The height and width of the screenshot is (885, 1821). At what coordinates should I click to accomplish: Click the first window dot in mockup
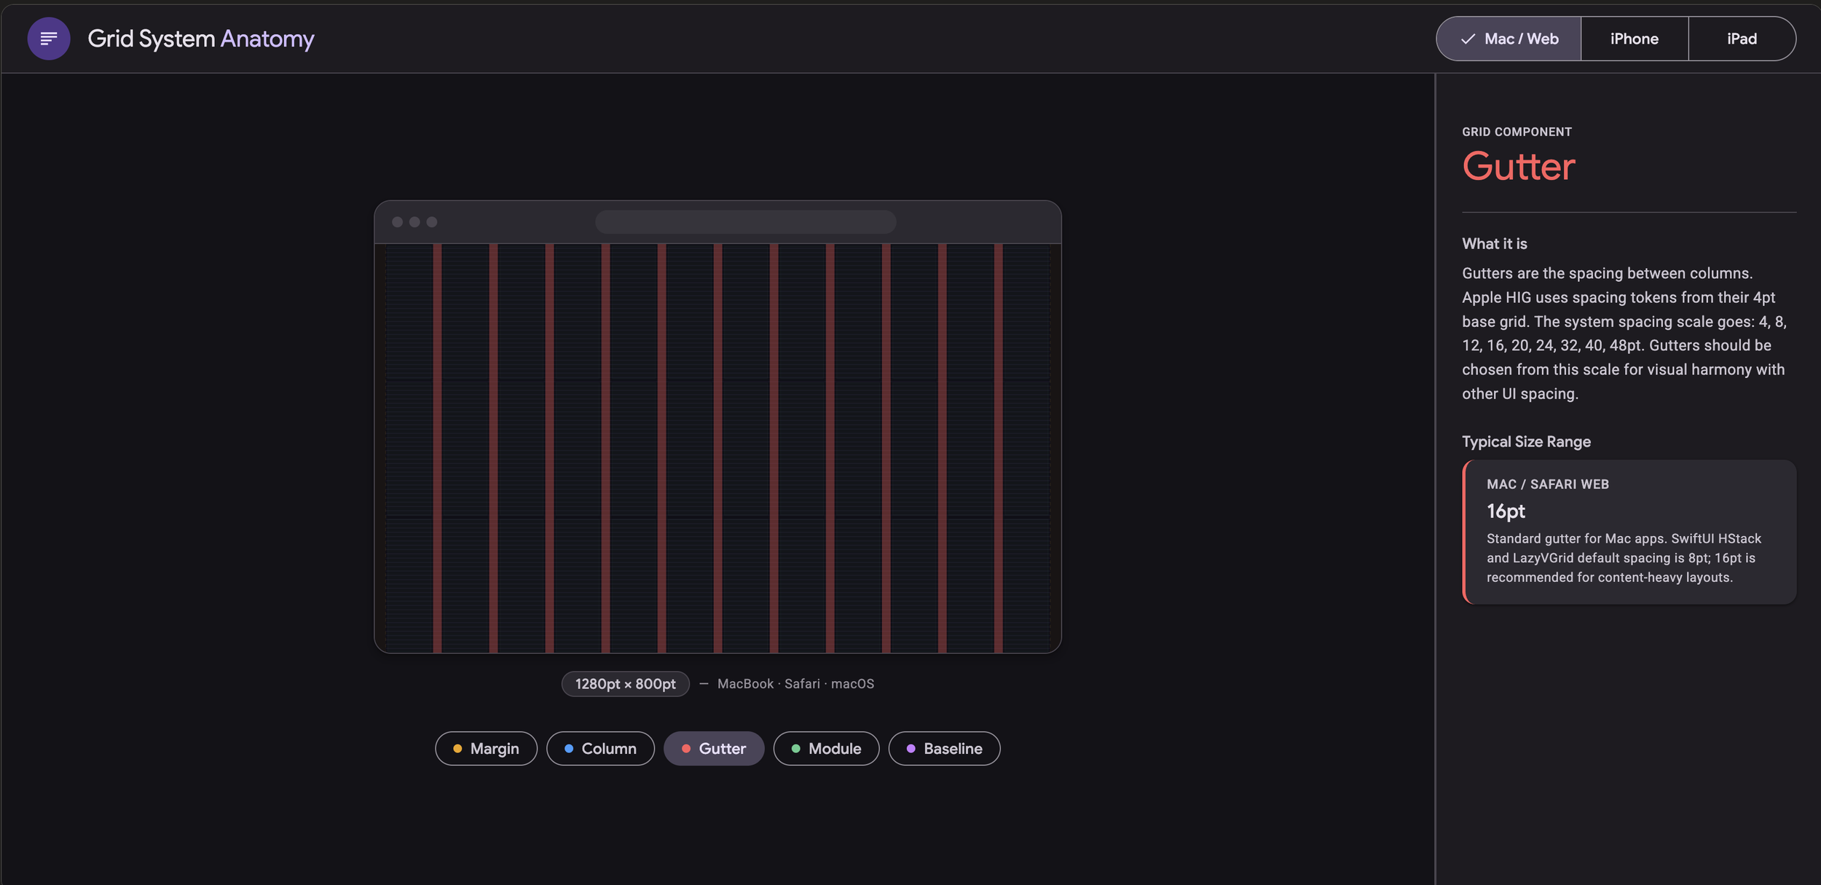397,222
